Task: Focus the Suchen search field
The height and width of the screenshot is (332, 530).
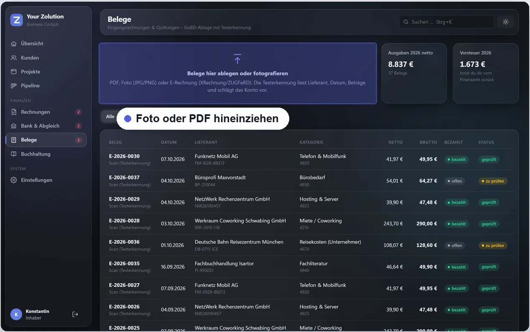Action: coord(446,22)
